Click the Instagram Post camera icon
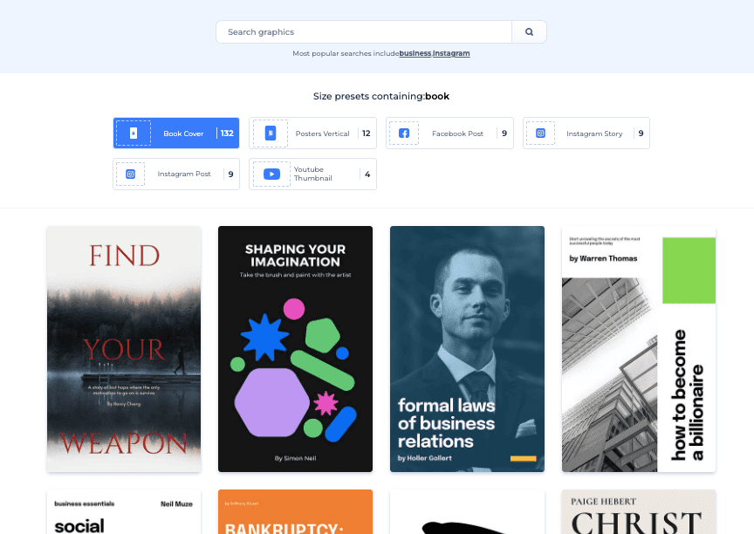This screenshot has height=534, width=754. pos(130,174)
